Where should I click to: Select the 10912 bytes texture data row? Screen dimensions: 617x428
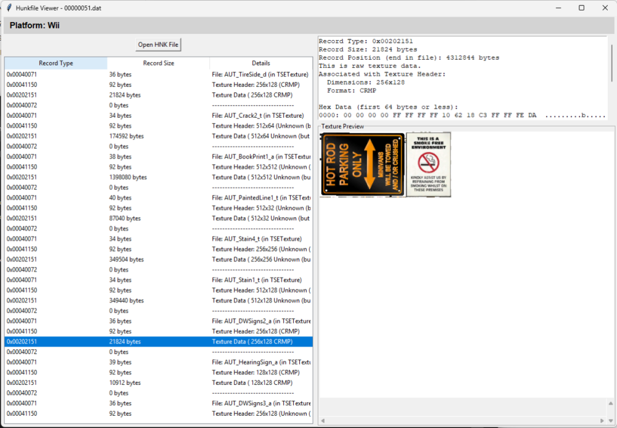(x=158, y=382)
